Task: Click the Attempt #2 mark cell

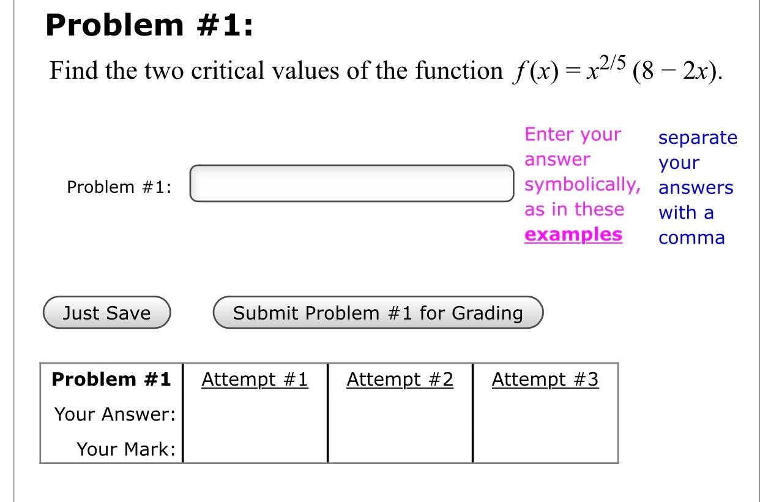Action: coord(400,448)
